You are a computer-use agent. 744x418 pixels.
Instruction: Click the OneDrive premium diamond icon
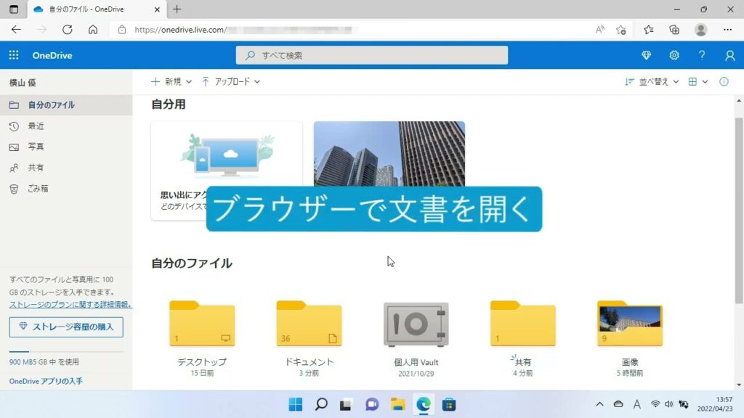coord(646,55)
